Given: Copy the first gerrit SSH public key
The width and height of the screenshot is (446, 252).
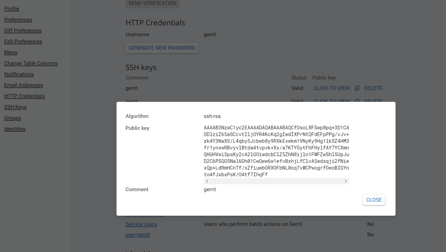Looking at the screenshot, I should click(x=357, y=88).
